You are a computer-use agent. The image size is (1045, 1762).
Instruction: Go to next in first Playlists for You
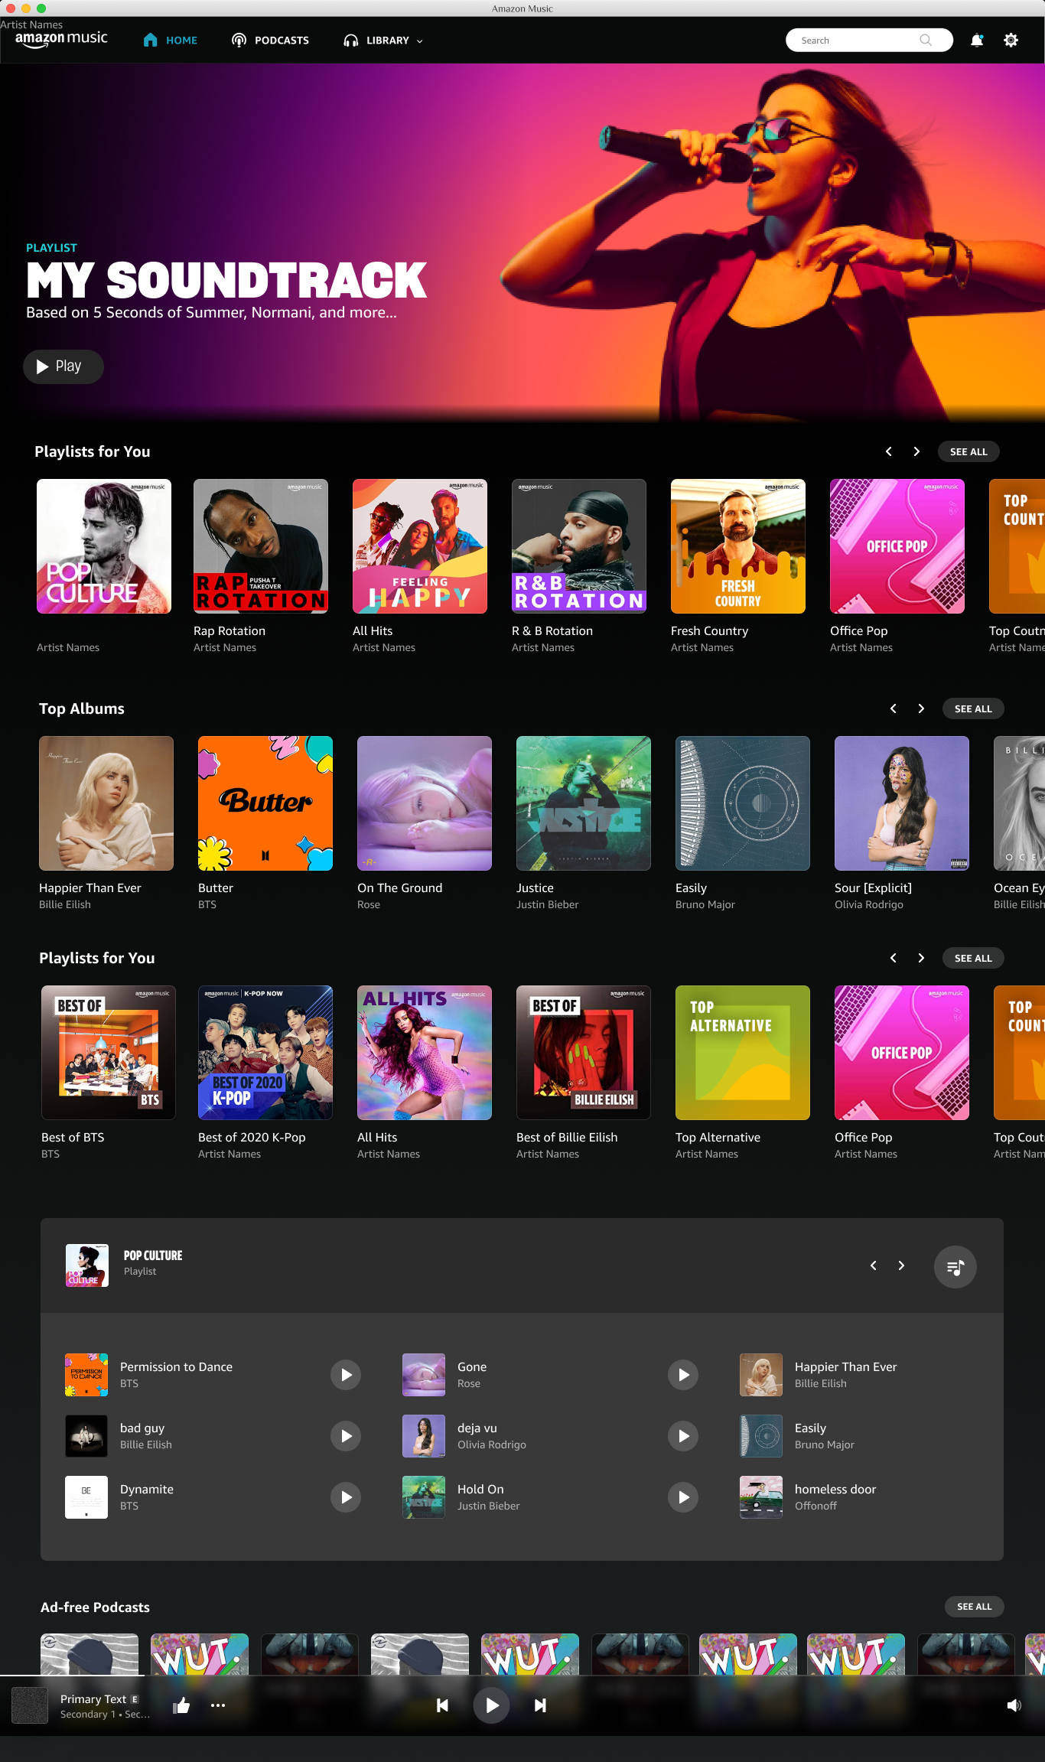pos(916,451)
